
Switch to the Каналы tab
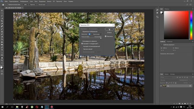click(166, 74)
